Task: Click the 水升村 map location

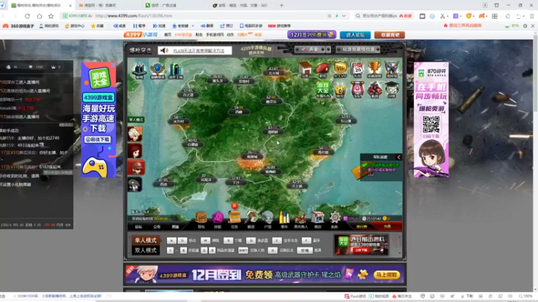Action: pos(178,120)
